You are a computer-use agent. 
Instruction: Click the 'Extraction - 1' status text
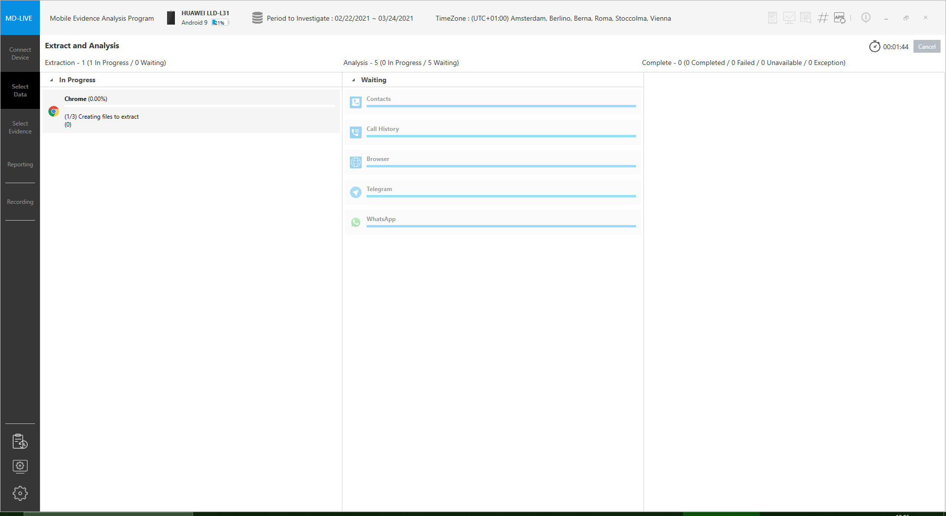pos(105,63)
